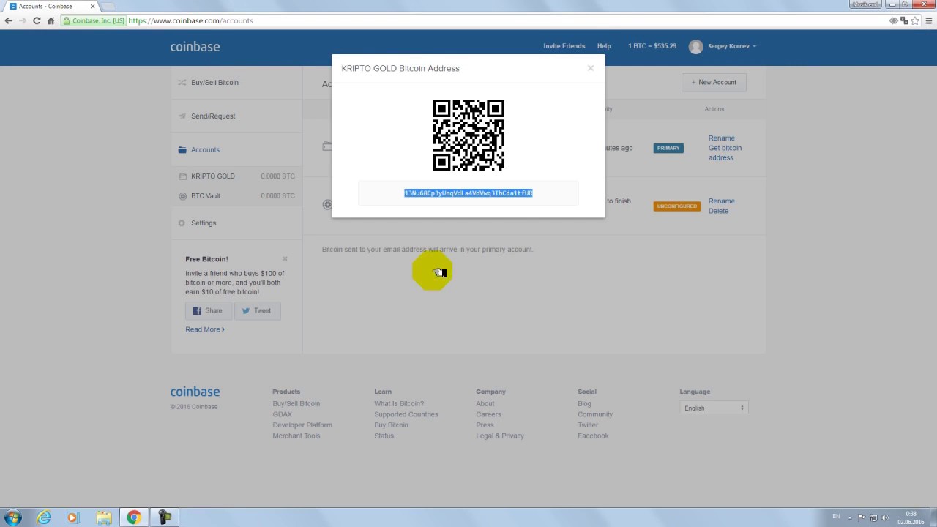Screen dimensions: 937x527
Task: Click the Chrome taskbar icon
Action: pos(133,517)
